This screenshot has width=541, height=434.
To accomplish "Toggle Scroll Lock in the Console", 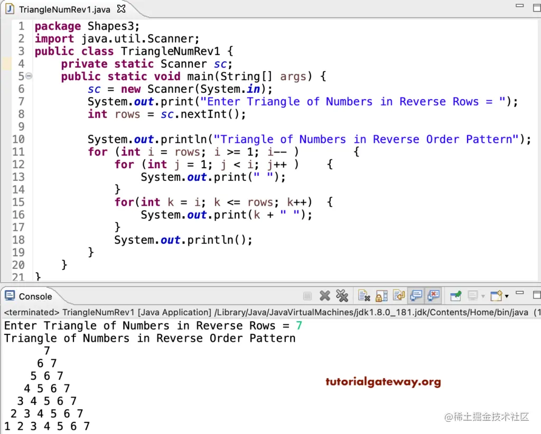I will click(381, 296).
